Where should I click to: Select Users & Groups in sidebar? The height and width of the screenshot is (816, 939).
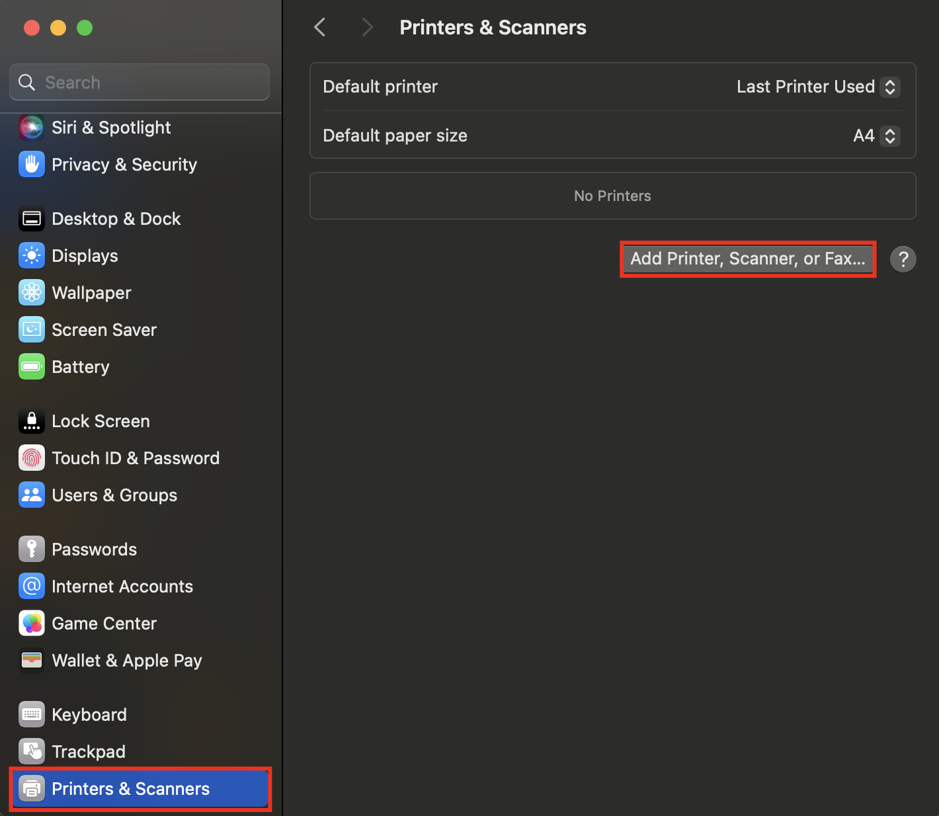point(114,495)
